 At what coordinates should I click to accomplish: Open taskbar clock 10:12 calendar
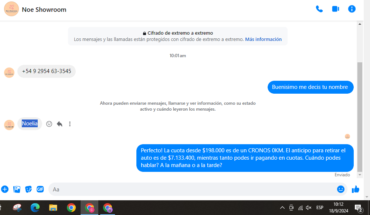coord(339,208)
